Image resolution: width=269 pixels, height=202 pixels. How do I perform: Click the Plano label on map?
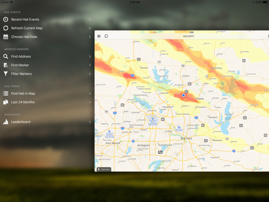tap(200, 99)
